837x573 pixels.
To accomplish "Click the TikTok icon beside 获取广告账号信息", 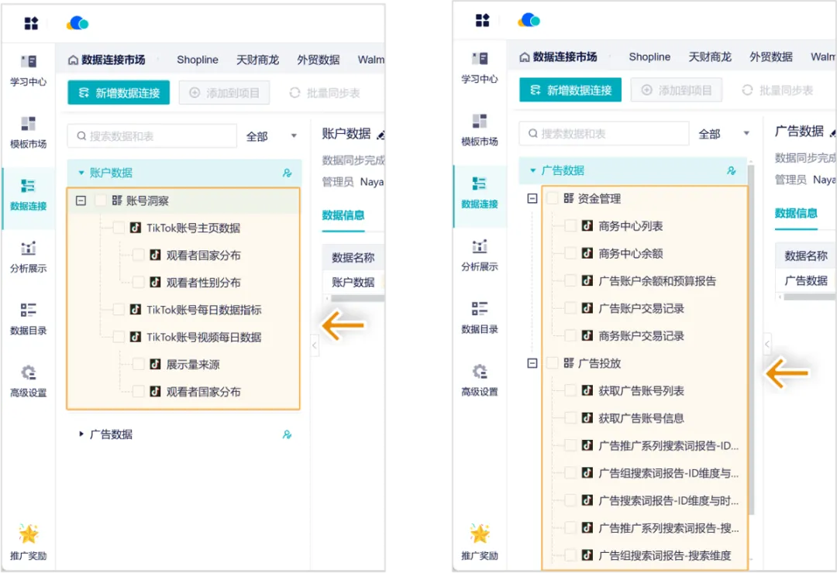I will [587, 418].
